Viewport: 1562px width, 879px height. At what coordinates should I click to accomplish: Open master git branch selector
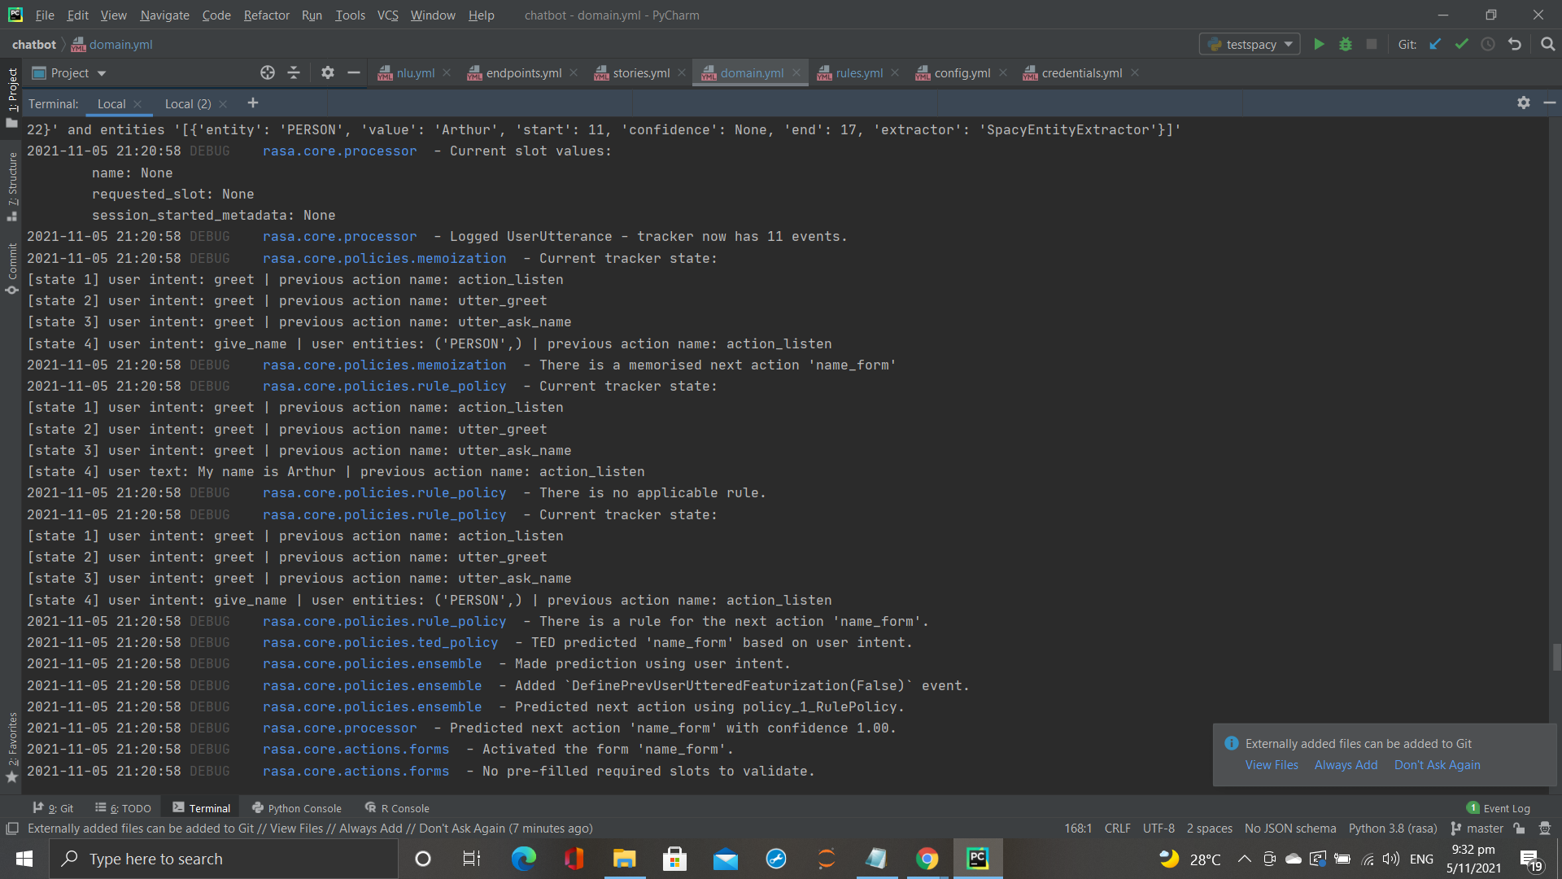pyautogui.click(x=1477, y=829)
